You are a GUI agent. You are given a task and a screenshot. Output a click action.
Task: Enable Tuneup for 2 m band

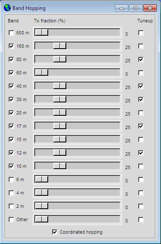141,206
